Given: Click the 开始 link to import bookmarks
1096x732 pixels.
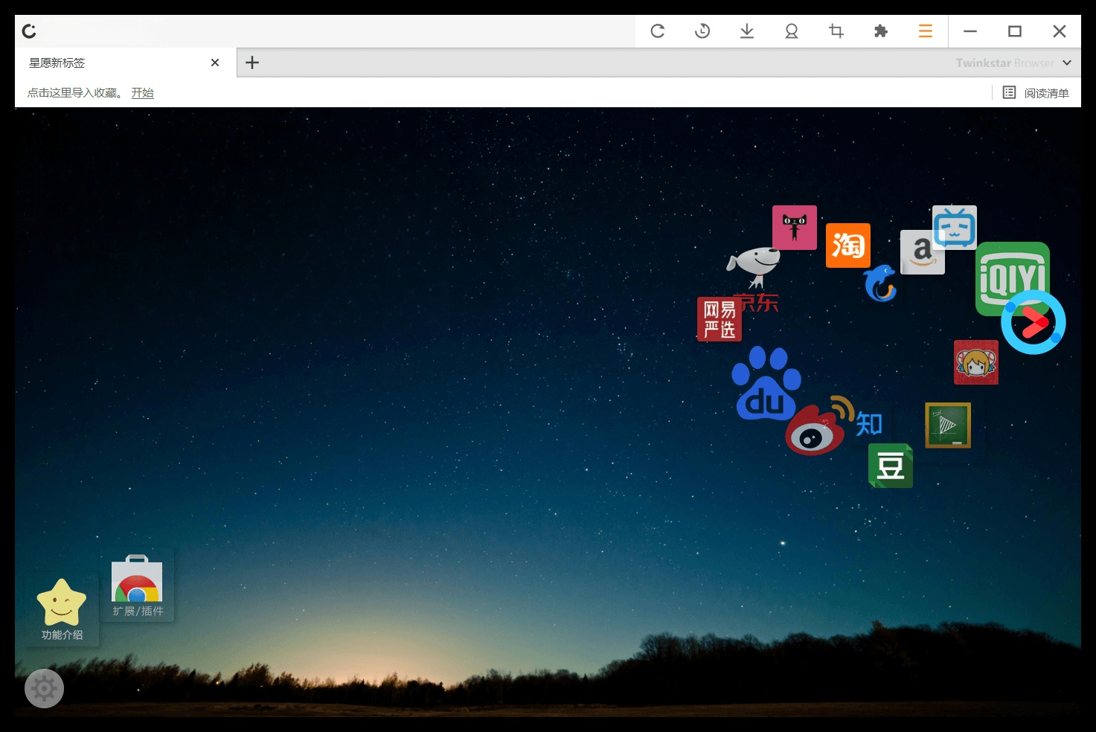Looking at the screenshot, I should (x=142, y=93).
